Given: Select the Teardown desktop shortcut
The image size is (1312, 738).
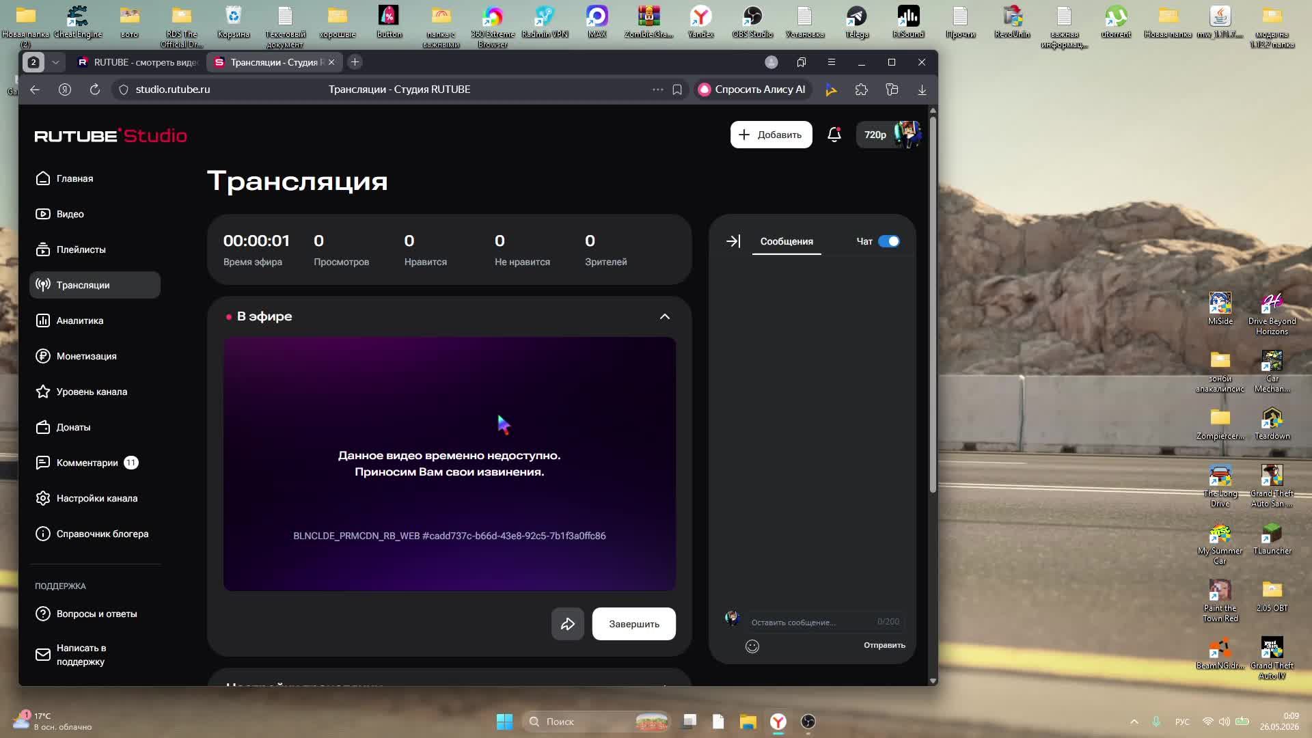Looking at the screenshot, I should coord(1272,424).
